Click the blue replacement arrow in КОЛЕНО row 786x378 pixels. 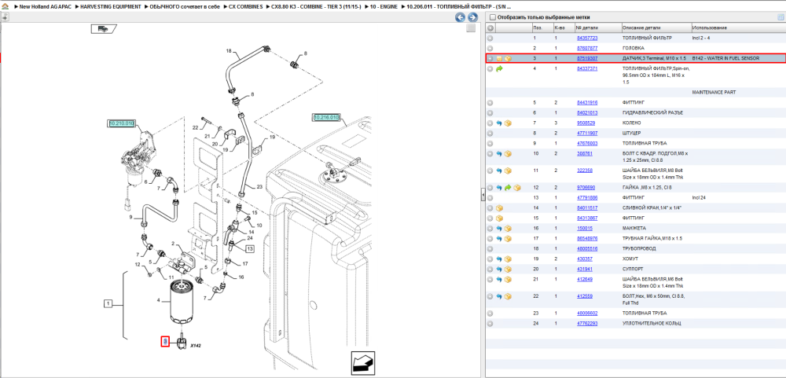(x=499, y=123)
